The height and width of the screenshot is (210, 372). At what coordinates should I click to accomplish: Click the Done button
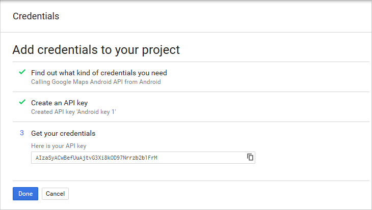pos(25,194)
